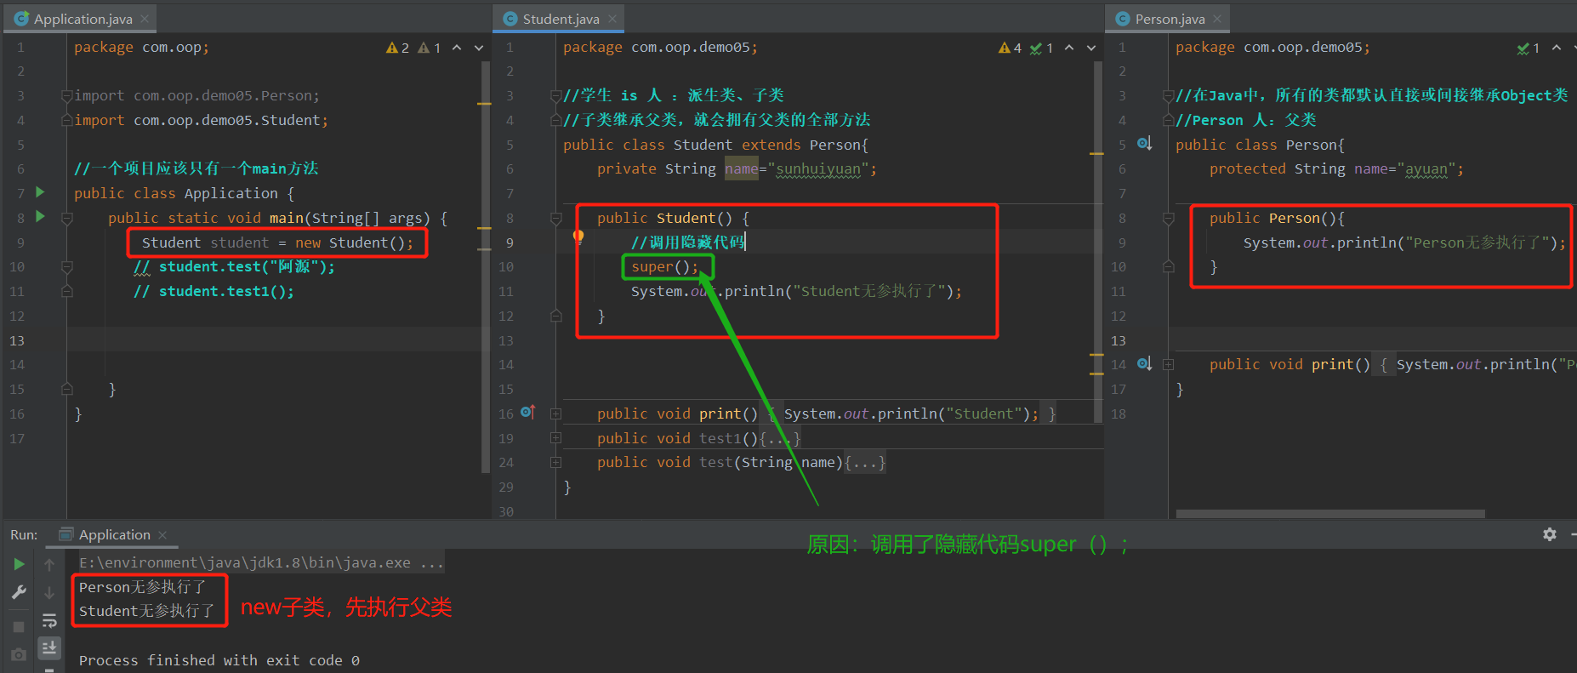This screenshot has width=1577, height=673.
Task: Close the Application.java editor tab
Action: (145, 19)
